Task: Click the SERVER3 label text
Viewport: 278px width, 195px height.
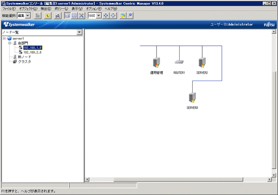Action: click(192, 108)
